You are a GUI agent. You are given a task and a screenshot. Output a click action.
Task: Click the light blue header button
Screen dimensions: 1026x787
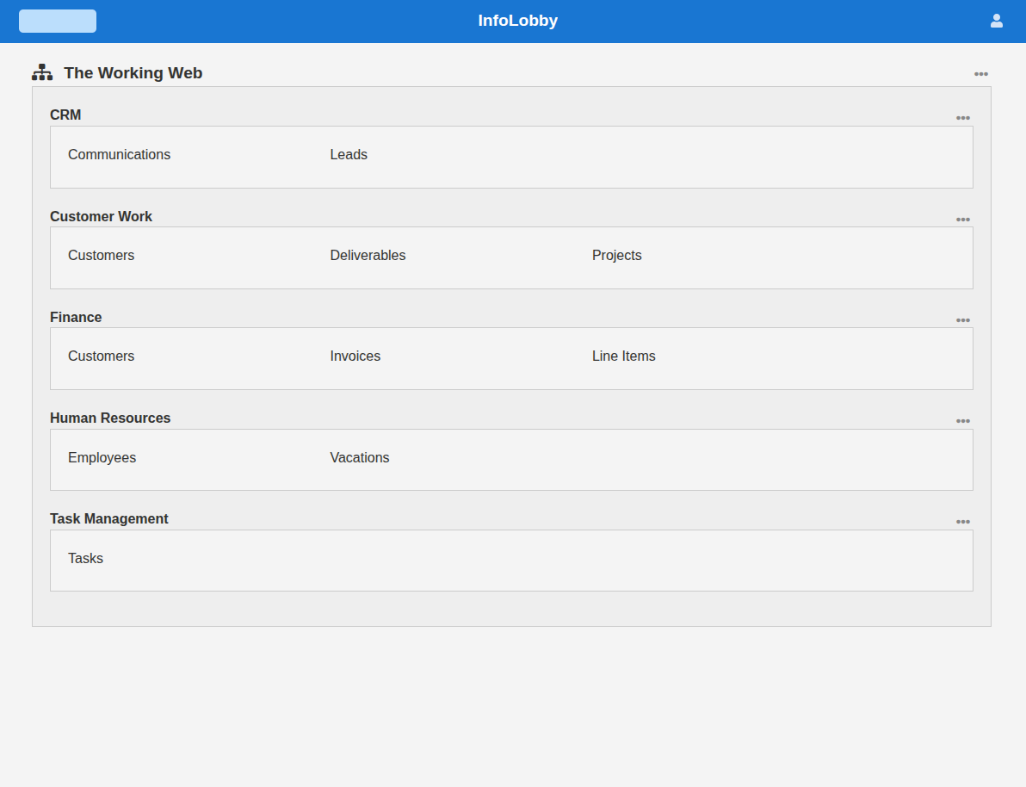coord(58,22)
